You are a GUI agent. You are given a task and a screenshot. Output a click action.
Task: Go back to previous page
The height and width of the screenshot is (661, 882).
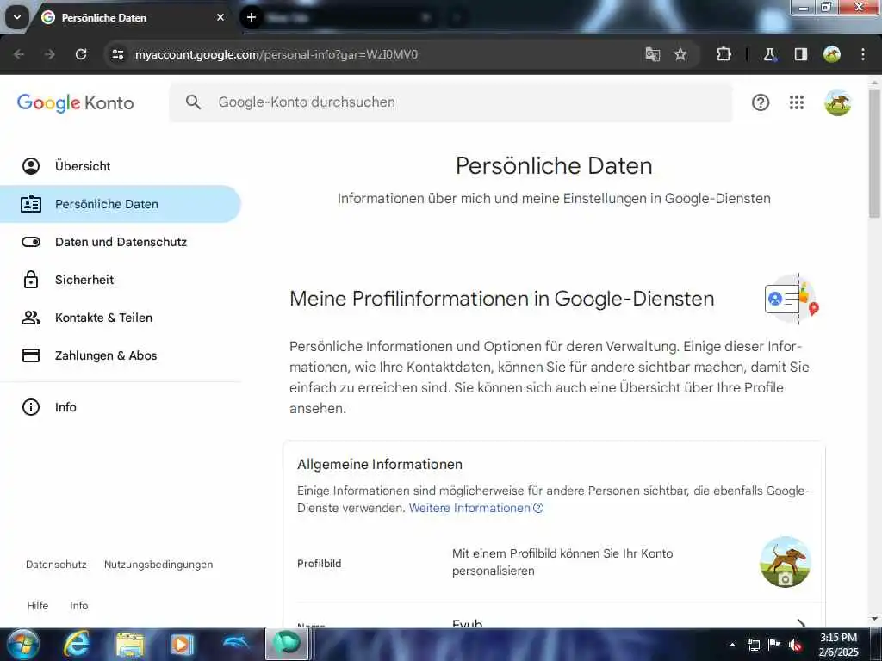(19, 54)
